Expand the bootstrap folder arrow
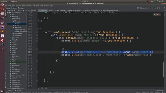166x93 pixels. (x=9, y=41)
